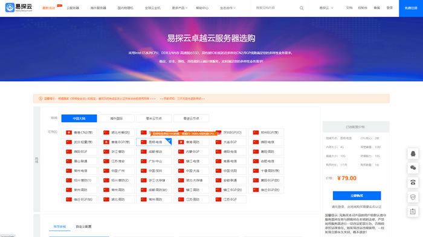Switch to the 自定义配置 tab
Screen dimensions: 423x237
pos(83,227)
